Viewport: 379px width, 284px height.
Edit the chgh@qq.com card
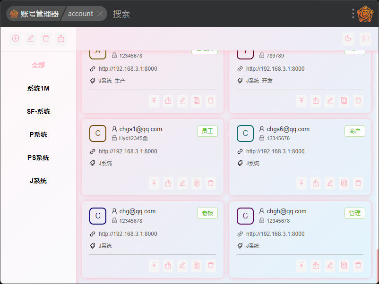(x=330, y=266)
